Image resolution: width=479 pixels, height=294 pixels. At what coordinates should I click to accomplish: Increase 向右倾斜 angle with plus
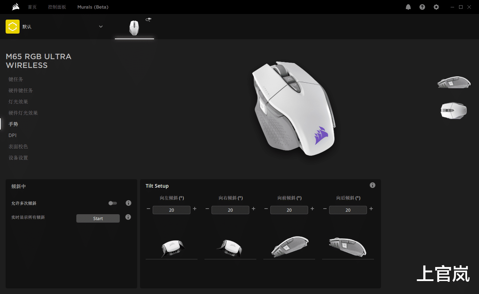click(254, 209)
